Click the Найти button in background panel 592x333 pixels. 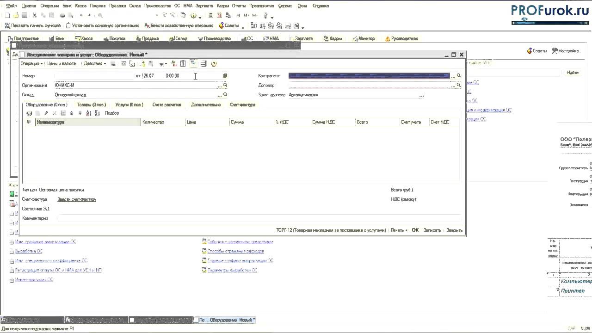pos(573,73)
